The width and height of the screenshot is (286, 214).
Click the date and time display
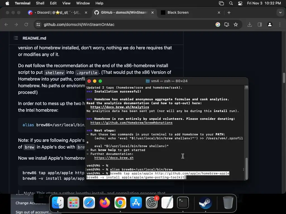(x=264, y=3)
